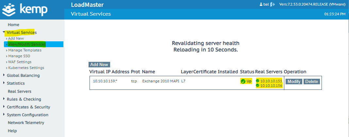
Task: Click the L7 layer cell
Action: [x=183, y=81]
